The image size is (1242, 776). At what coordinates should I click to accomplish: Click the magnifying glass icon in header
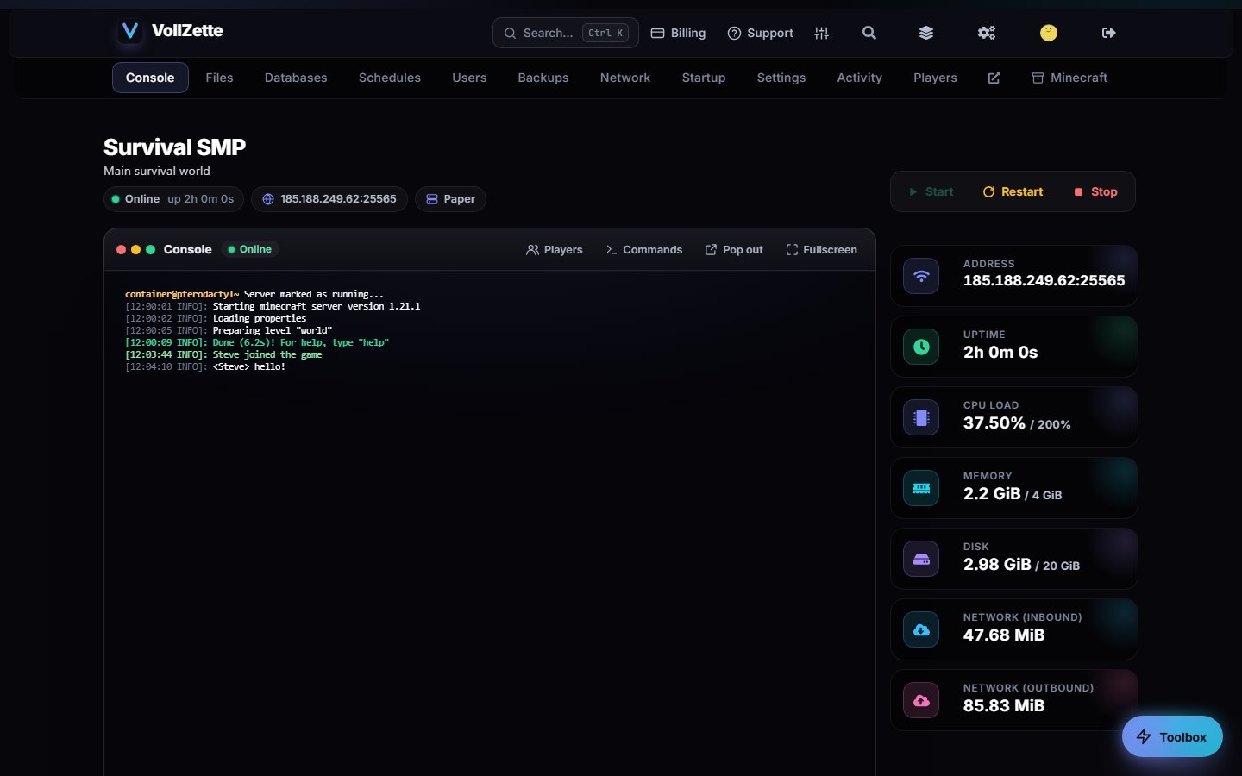click(869, 33)
